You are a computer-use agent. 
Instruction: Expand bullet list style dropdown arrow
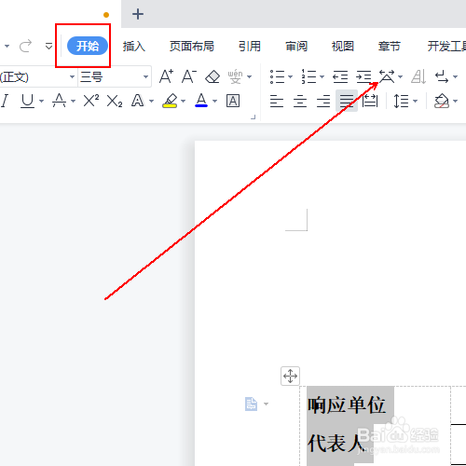click(290, 76)
